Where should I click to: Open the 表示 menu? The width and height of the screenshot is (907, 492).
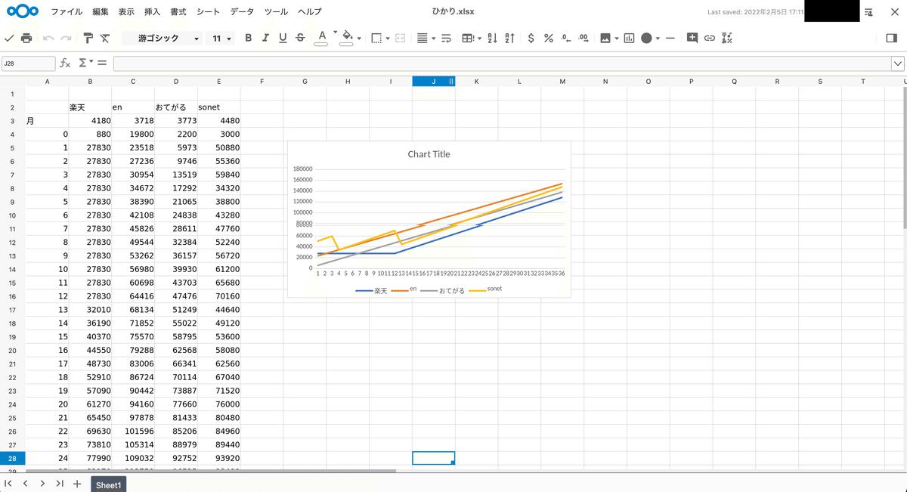coord(126,12)
